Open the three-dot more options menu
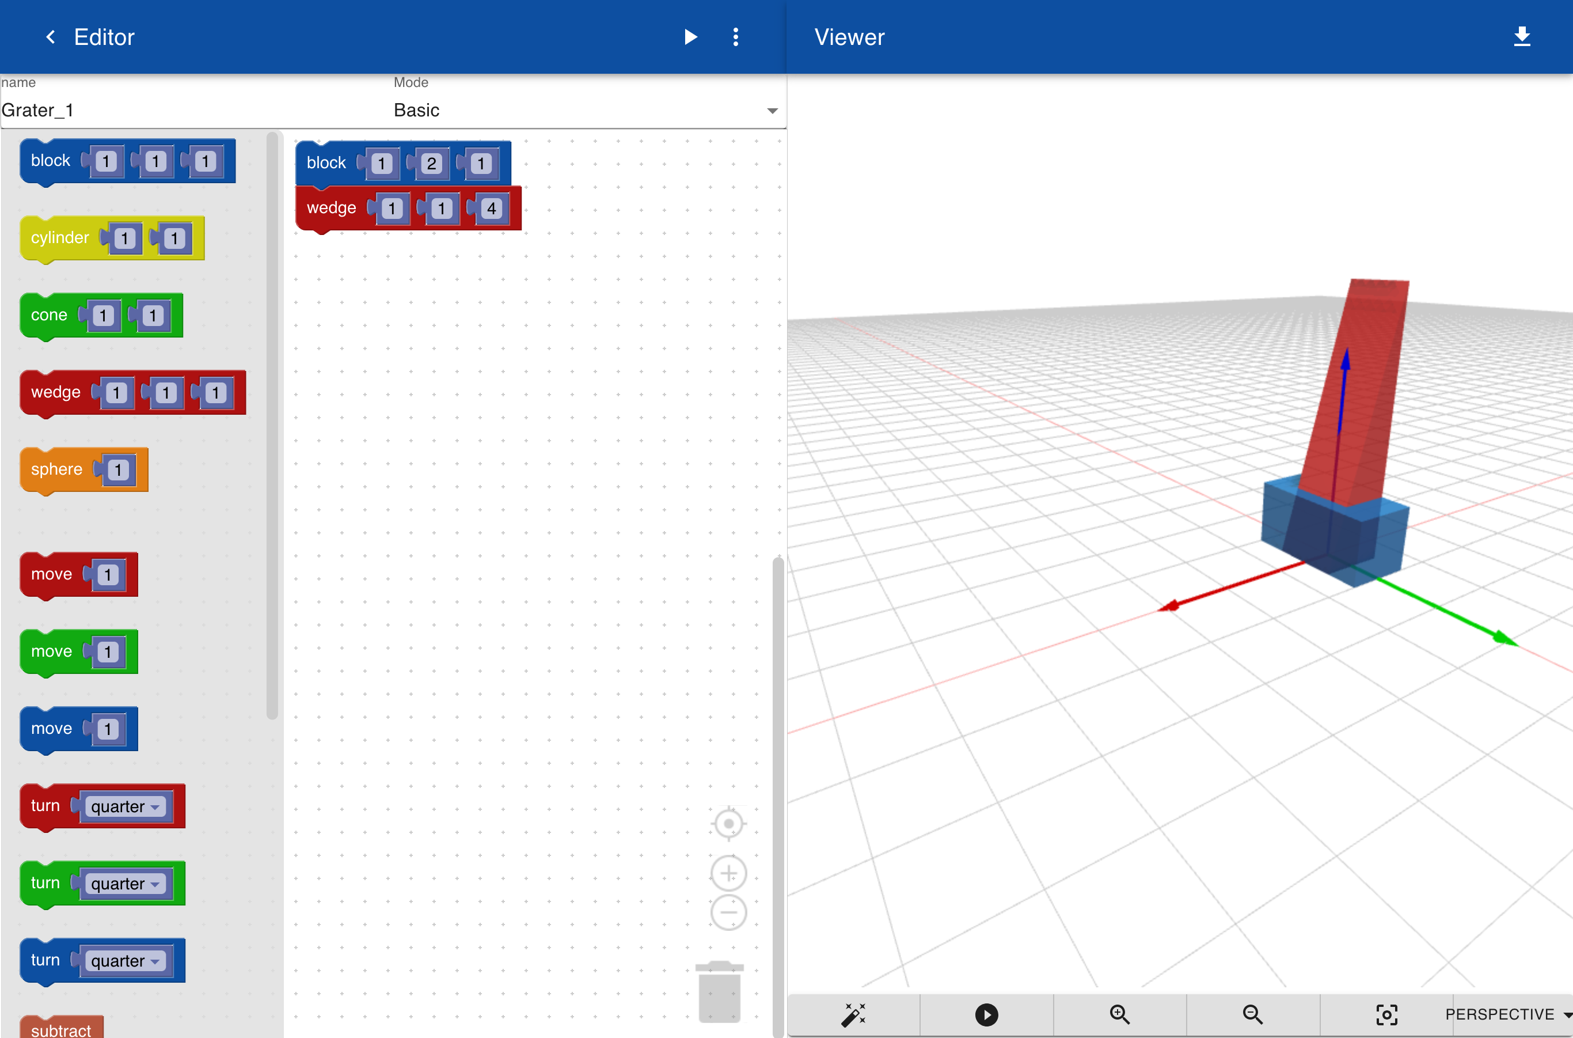This screenshot has width=1573, height=1038. tap(735, 37)
